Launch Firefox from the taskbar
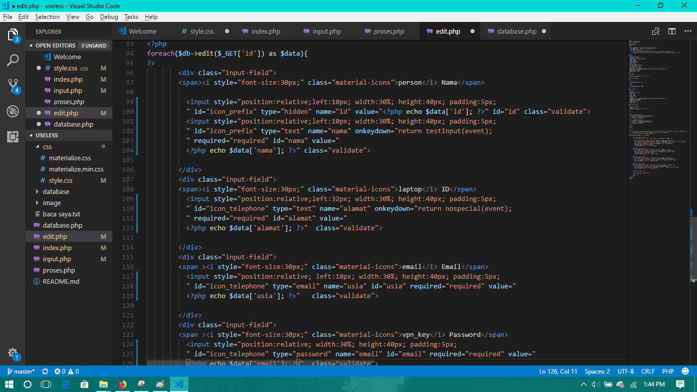This screenshot has width=697, height=392. (122, 384)
